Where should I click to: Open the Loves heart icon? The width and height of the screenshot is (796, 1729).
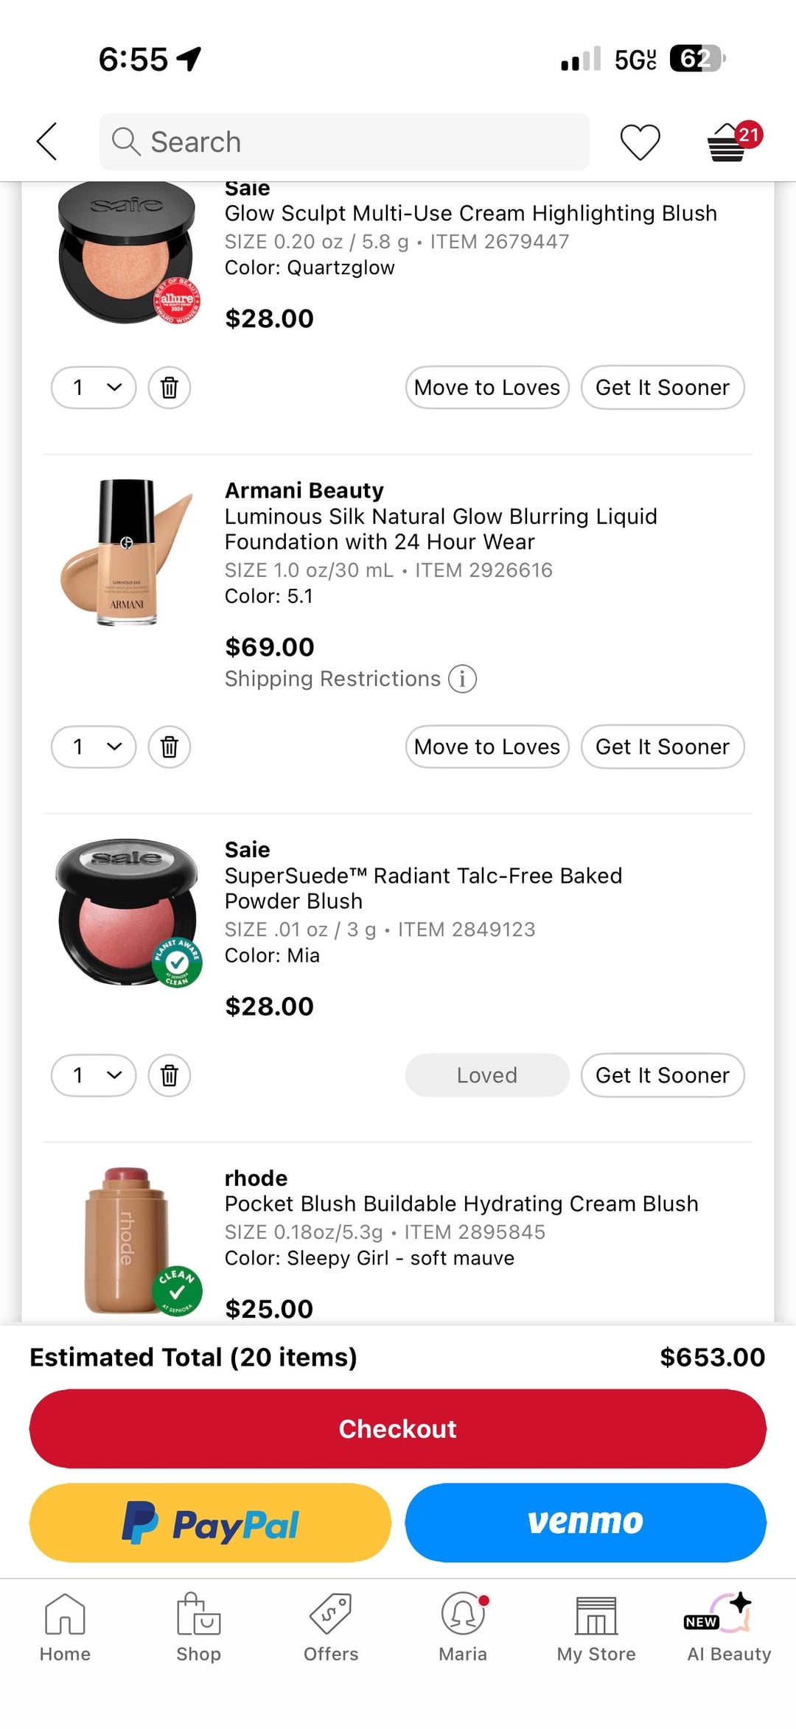coord(640,142)
